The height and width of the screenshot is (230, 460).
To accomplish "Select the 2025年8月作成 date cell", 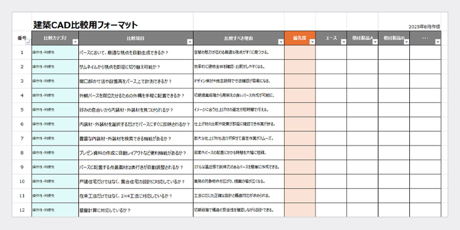I will [425, 27].
